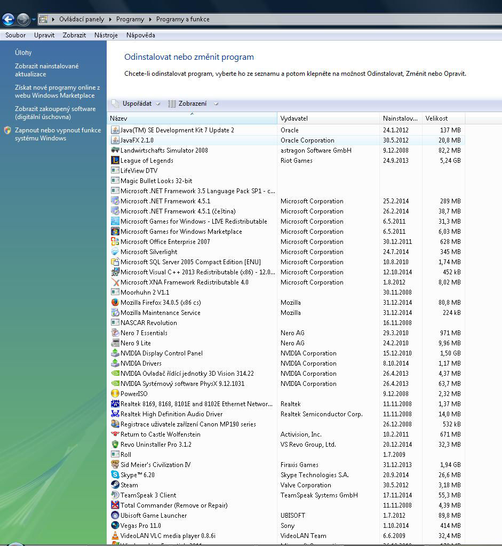Select the VLC media player cone icon
This screenshot has height=546, width=502.
click(x=115, y=536)
